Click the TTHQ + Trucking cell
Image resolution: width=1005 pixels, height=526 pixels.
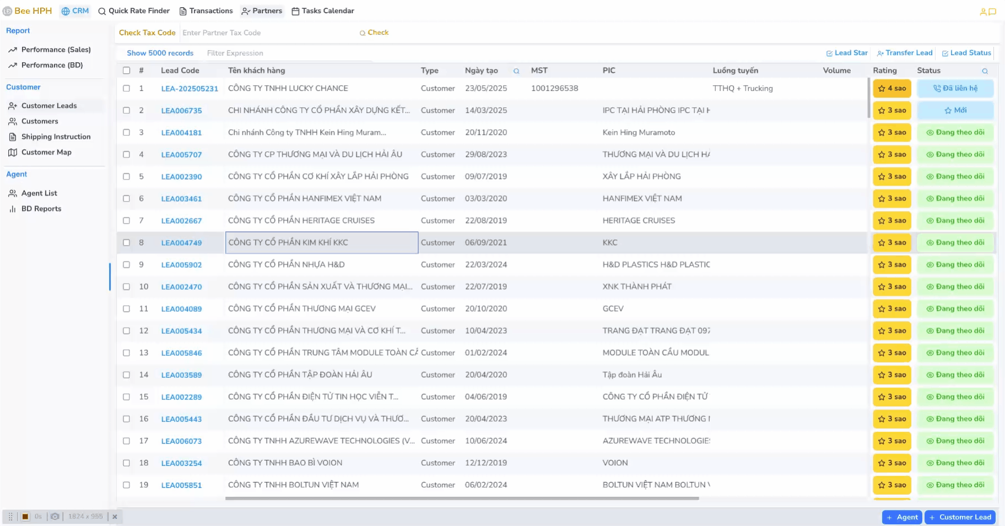743,88
